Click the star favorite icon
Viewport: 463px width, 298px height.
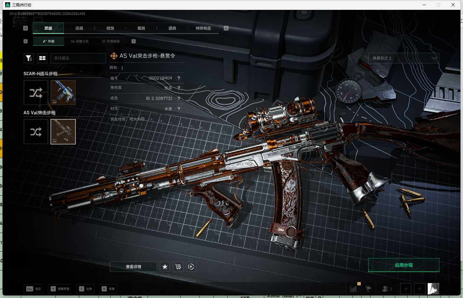165,267
